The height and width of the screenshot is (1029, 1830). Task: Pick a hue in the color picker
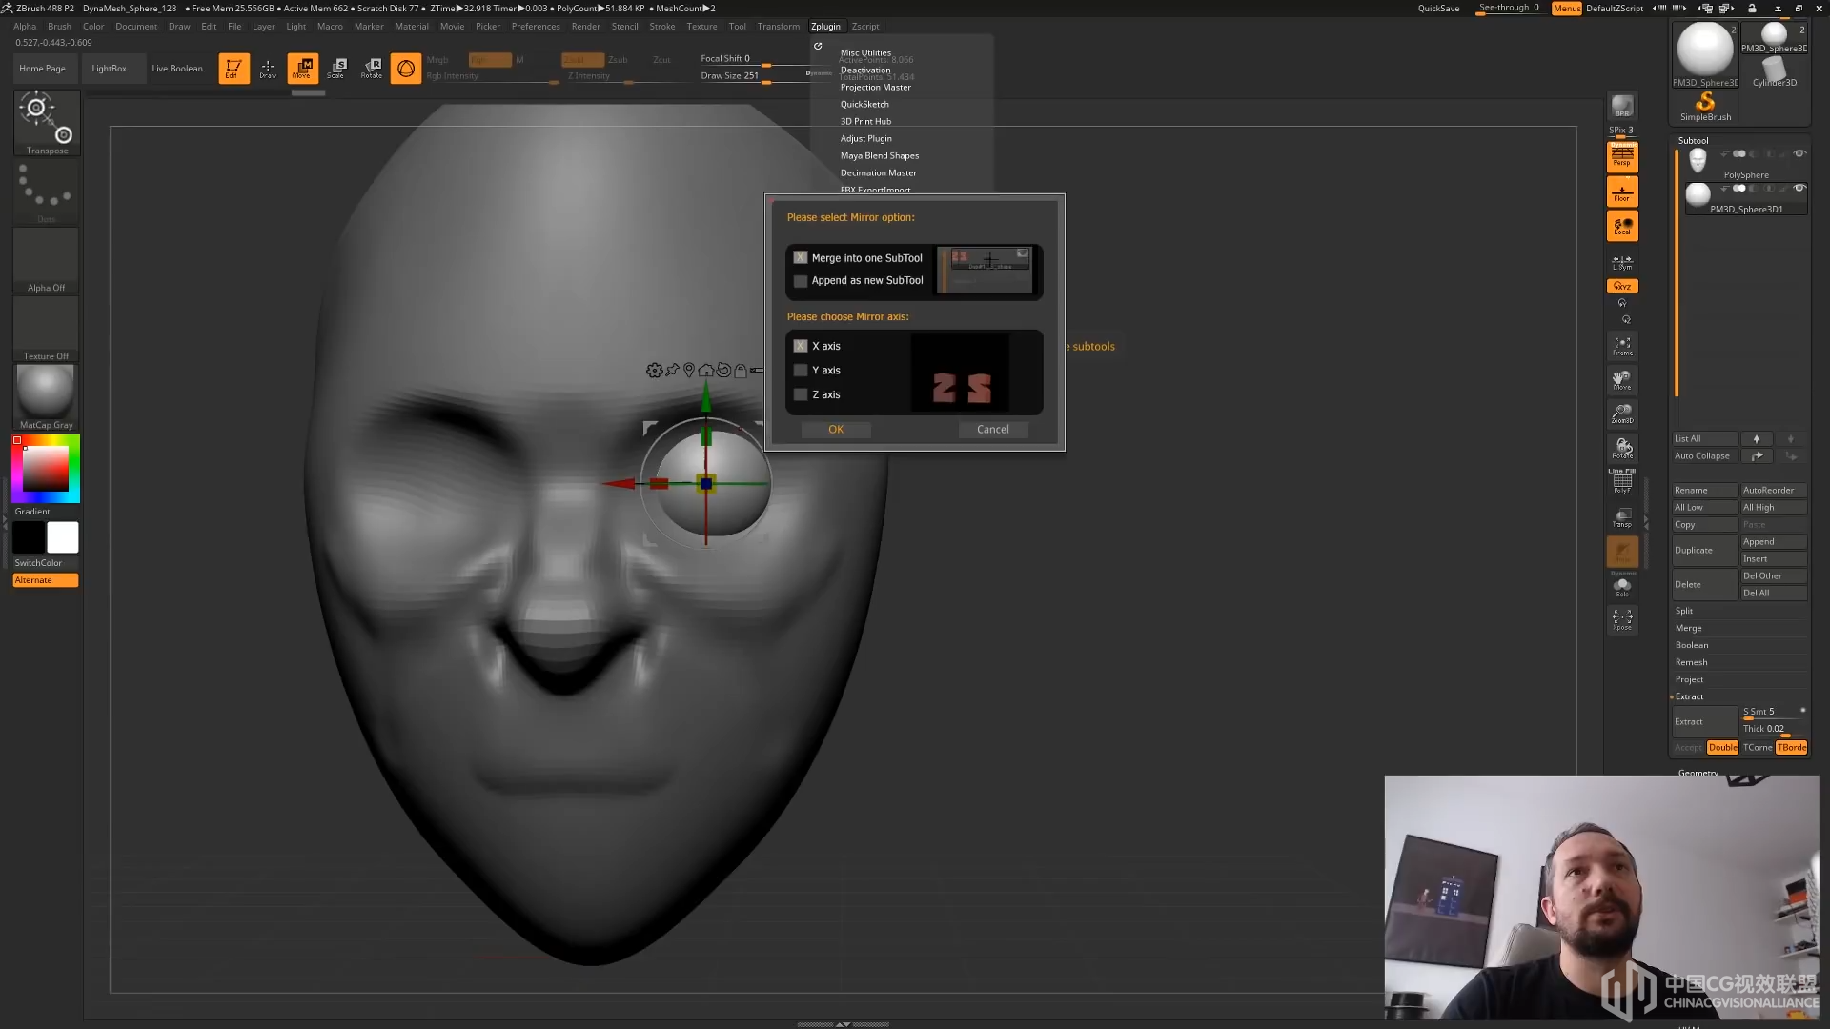point(46,469)
